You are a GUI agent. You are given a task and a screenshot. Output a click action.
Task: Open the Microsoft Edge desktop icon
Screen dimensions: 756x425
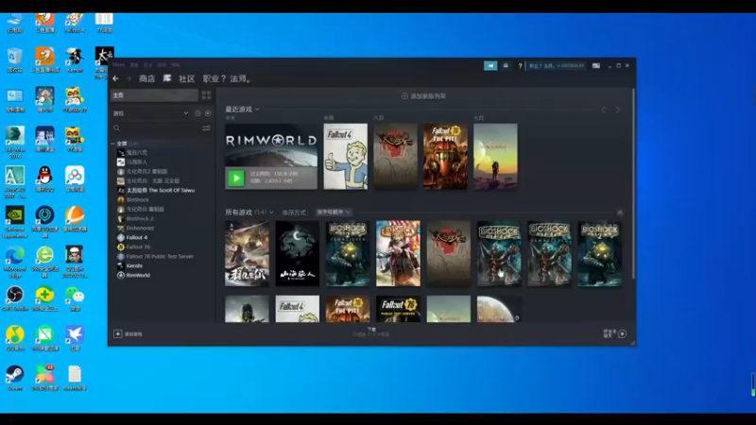pyautogui.click(x=15, y=263)
